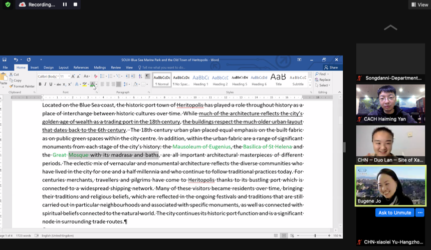Image resolution: width=431 pixels, height=250 pixels.
Task: Open the bullet list dropdown arrow
Action: click(x=106, y=76)
